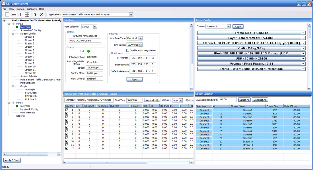Uncheck stream 5 in results table
This screenshot has height=170, width=313.
coord(67,124)
